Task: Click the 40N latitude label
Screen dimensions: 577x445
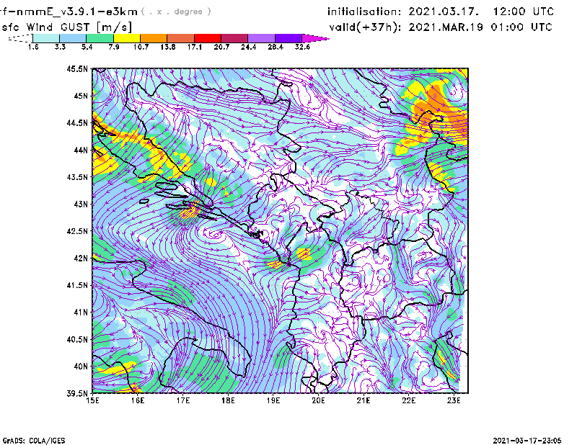Action: (x=81, y=367)
